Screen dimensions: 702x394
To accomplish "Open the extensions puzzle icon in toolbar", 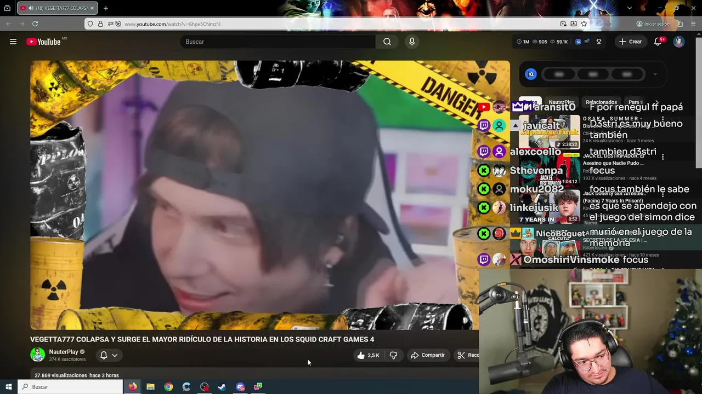I will [680, 24].
